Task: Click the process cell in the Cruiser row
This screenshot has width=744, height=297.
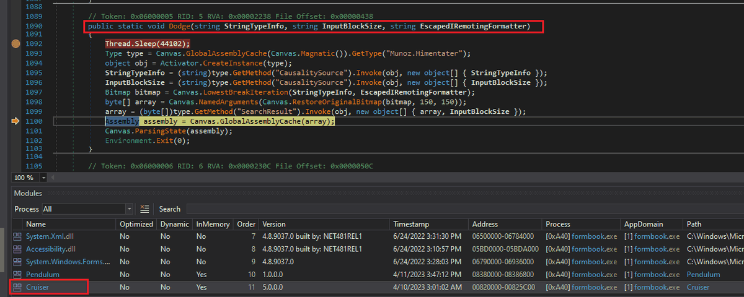Action: [x=582, y=287]
